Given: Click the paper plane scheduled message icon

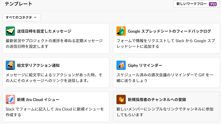Looking at the screenshot, I should coord(10,31).
